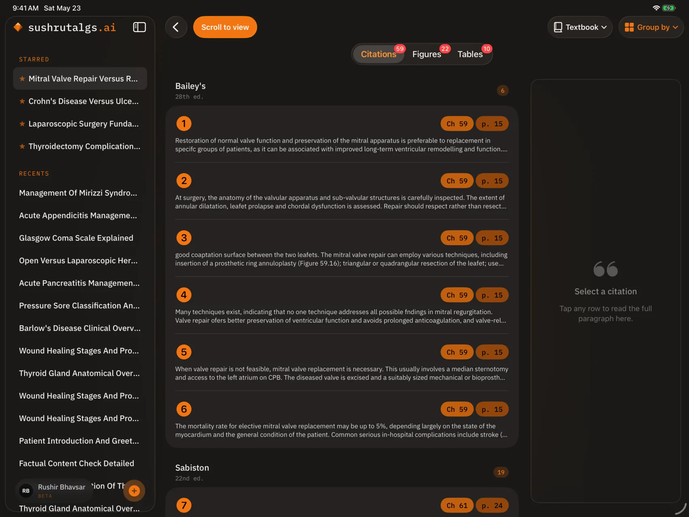Click the star next to Thyroidectomy Complication
The height and width of the screenshot is (517, 689).
22,146
